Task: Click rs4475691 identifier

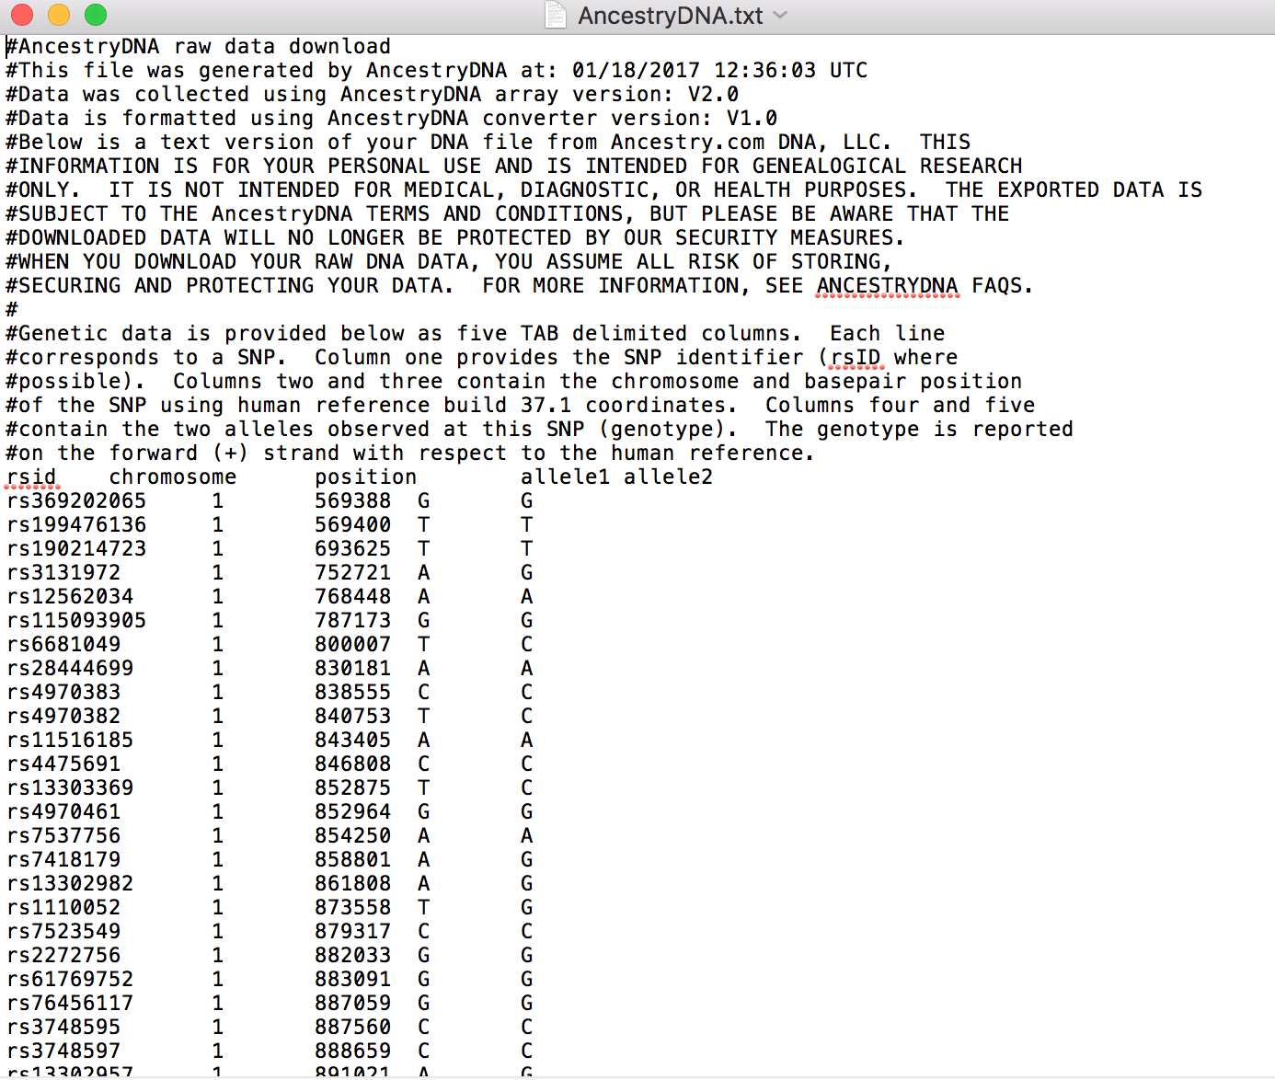Action: click(x=63, y=764)
